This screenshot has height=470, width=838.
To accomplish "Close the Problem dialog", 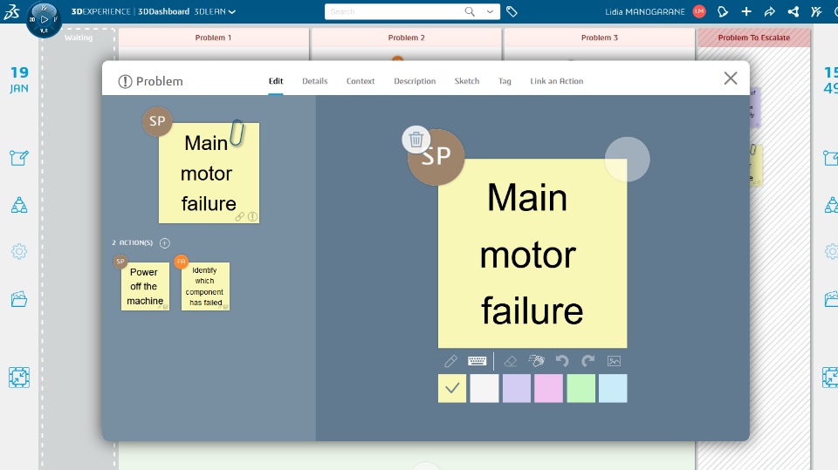I will tap(731, 78).
